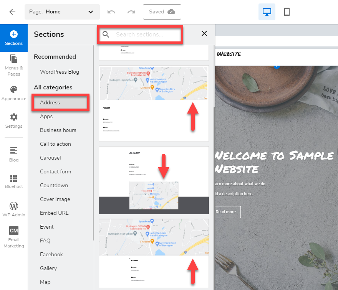
Task: Select the Map category
Action: 45,282
